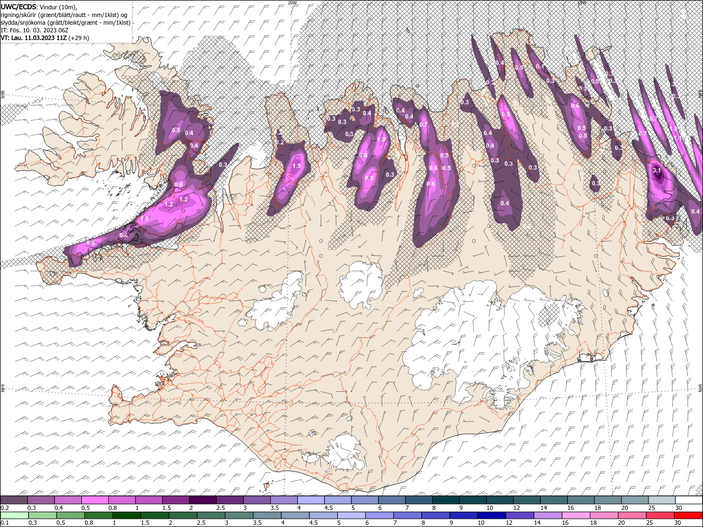Select the 0.3 light green swatch in lower legend row

click(x=42, y=515)
